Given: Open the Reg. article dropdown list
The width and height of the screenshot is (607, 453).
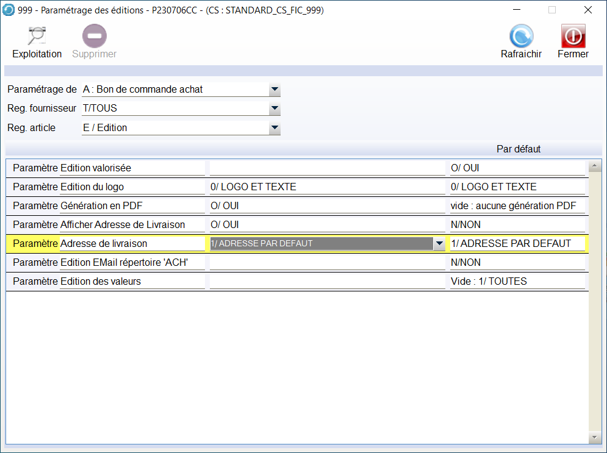Looking at the screenshot, I should 275,128.
